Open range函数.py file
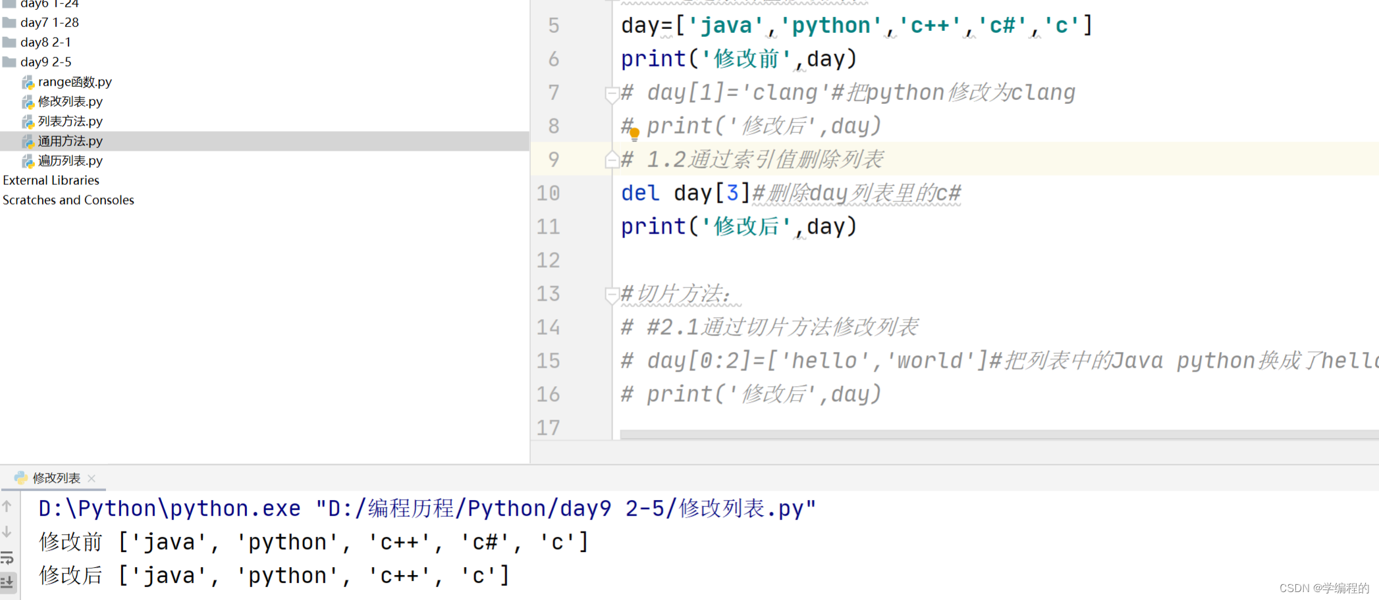Screen dimensions: 1379x600 pos(74,82)
